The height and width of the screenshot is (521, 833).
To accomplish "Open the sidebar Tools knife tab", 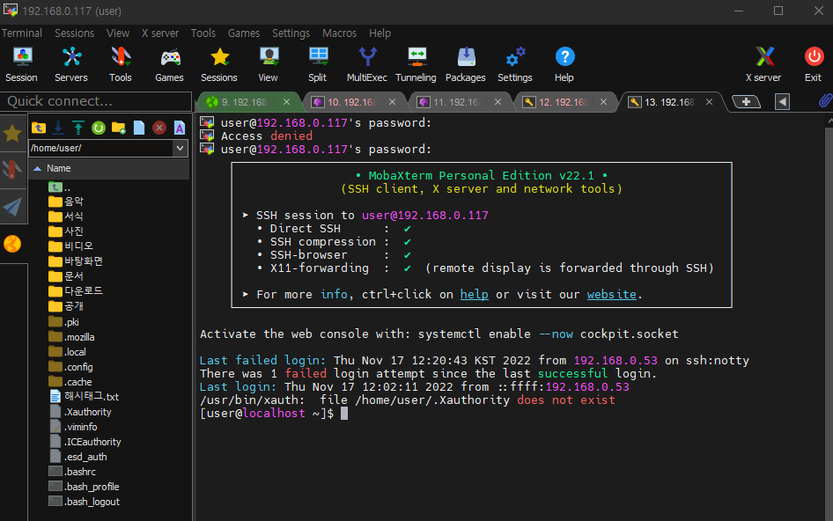I will [x=12, y=170].
